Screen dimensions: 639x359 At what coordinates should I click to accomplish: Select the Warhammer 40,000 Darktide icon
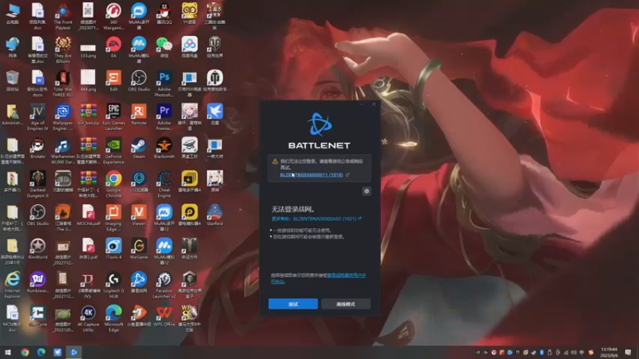pyautogui.click(x=63, y=151)
